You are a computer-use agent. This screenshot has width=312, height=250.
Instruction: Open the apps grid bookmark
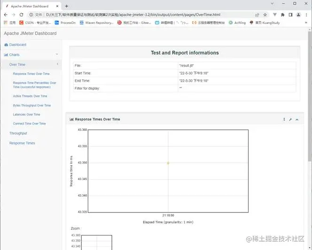point(9,23)
